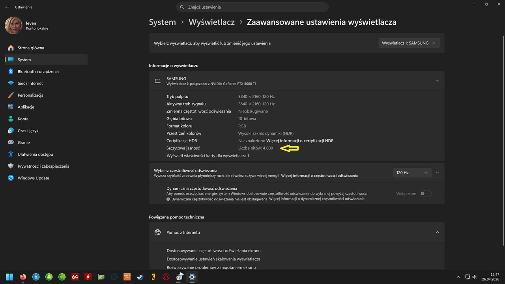The width and height of the screenshot is (505, 284).
Task: Open the red lightning bolt taskbar app
Action: pyautogui.click(x=88, y=277)
